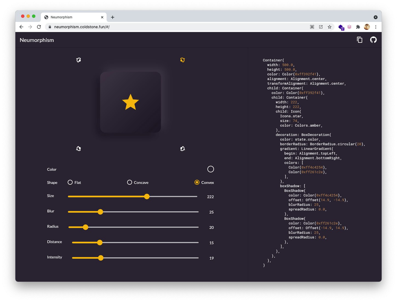397x302 pixels.
Task: View site info via the lock icon
Action: (50, 27)
